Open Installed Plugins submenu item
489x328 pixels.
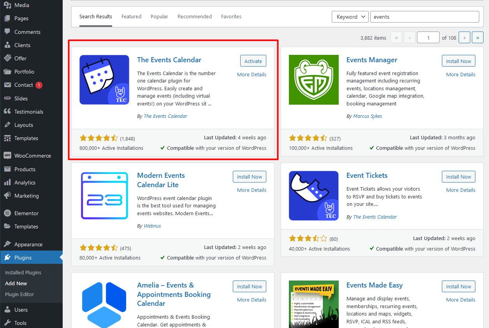click(x=23, y=272)
